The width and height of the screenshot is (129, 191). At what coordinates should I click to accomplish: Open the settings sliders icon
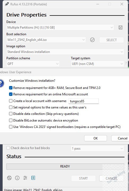pyautogui.click(x=25, y=178)
